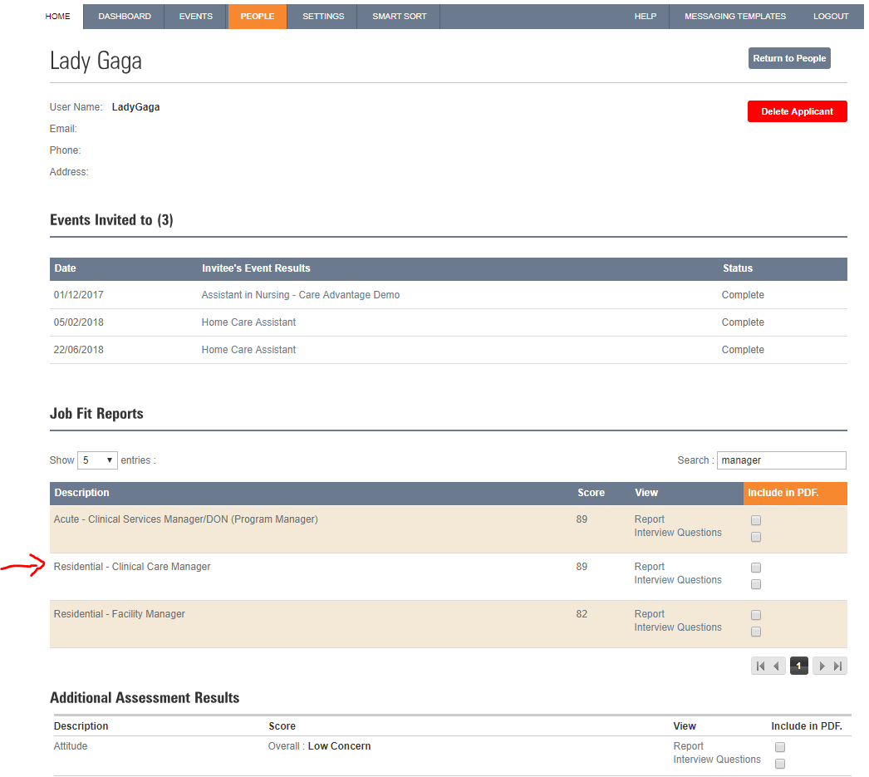This screenshot has width=869, height=777.
Task: Go to the previous page of results
Action: pos(777,666)
